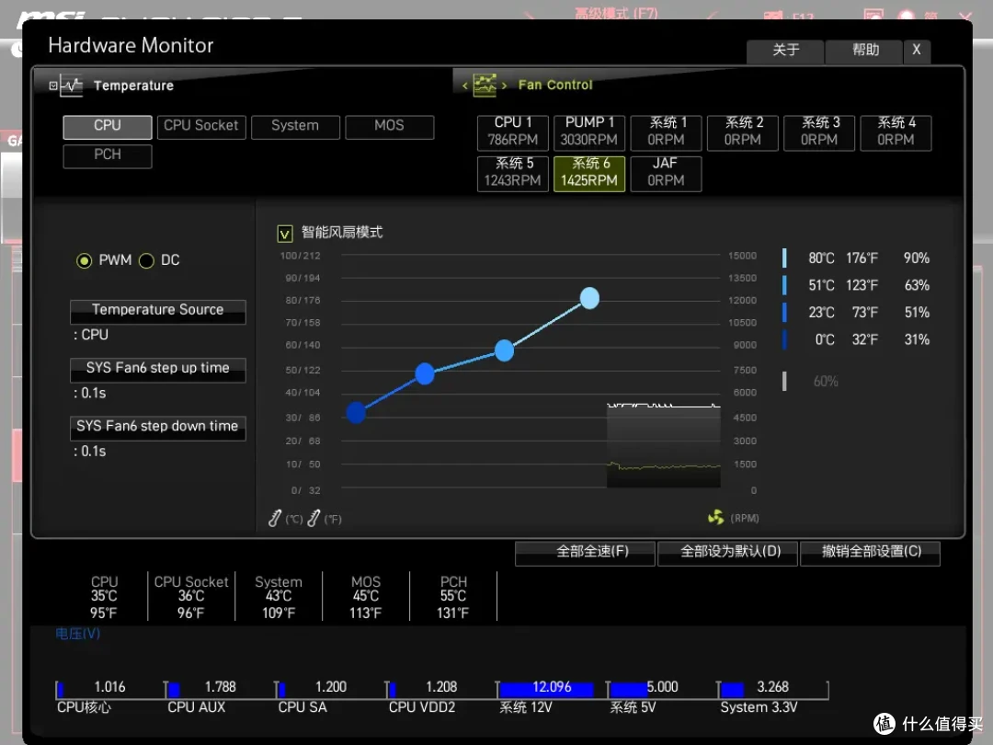Click the 电压(V) voltage label

(77, 634)
